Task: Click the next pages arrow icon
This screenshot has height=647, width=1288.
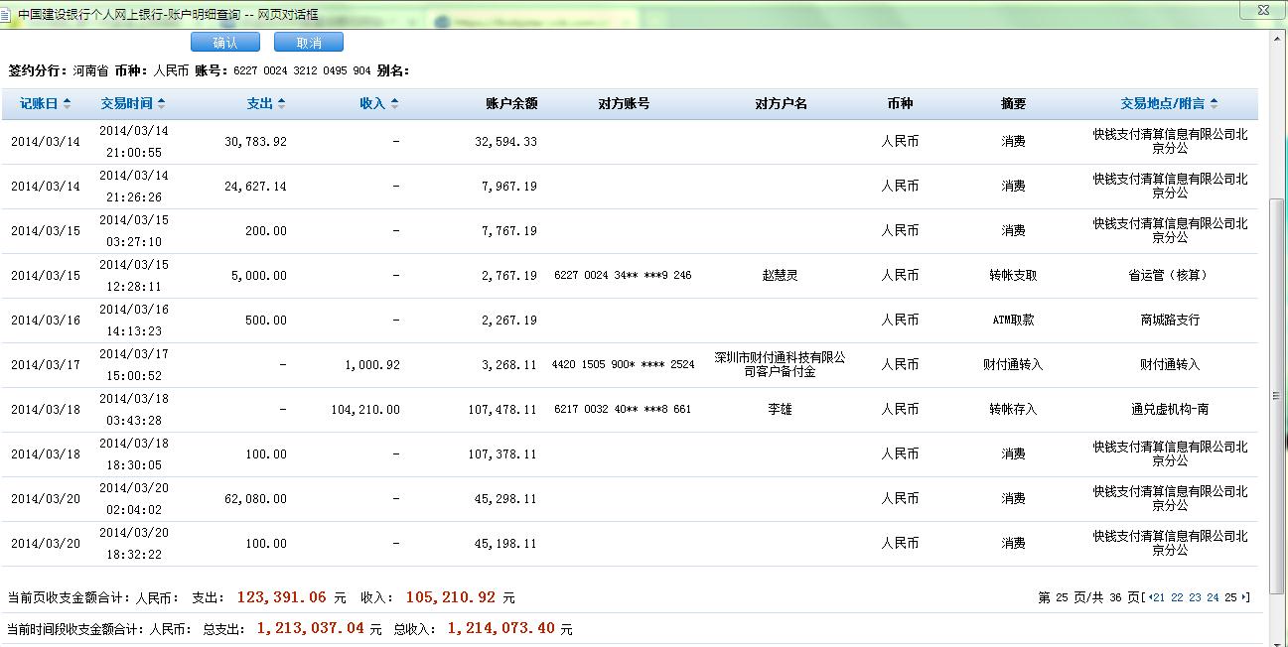Action: [1245, 597]
